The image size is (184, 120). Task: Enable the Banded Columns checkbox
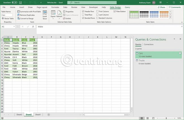97,18
